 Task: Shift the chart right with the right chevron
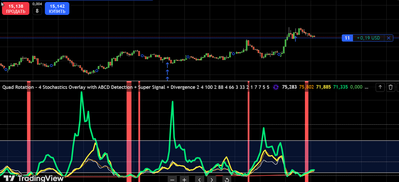point(211,179)
